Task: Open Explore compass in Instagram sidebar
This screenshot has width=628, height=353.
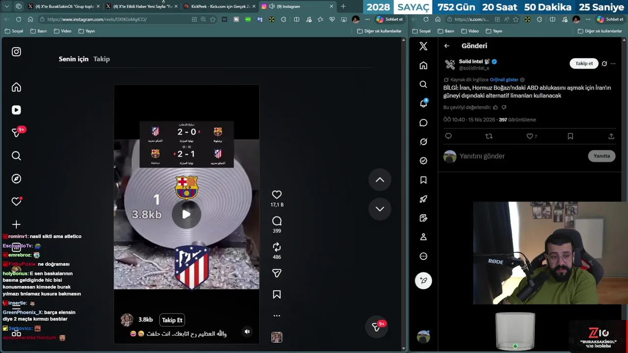Action: [16, 179]
